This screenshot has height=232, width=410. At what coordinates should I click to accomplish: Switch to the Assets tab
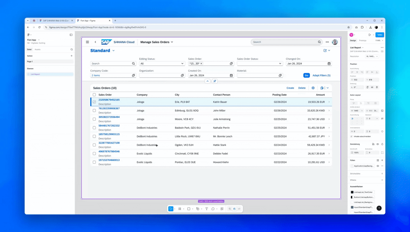38,50
